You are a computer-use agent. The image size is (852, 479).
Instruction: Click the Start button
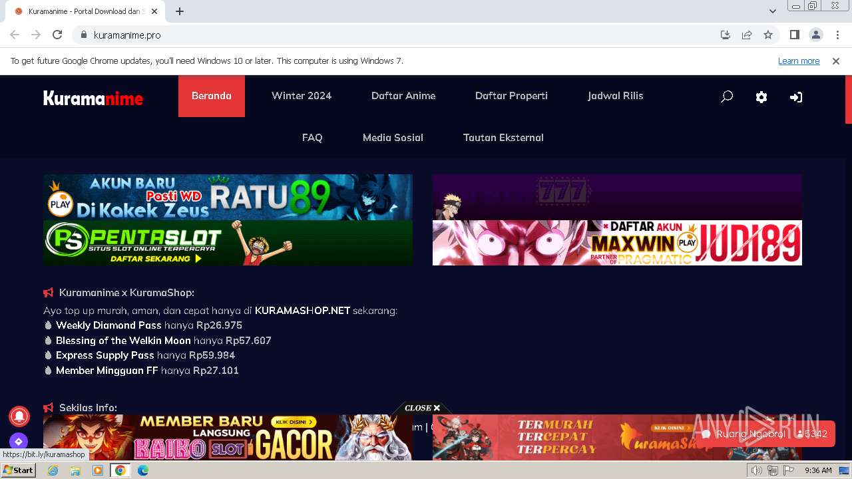[19, 470]
